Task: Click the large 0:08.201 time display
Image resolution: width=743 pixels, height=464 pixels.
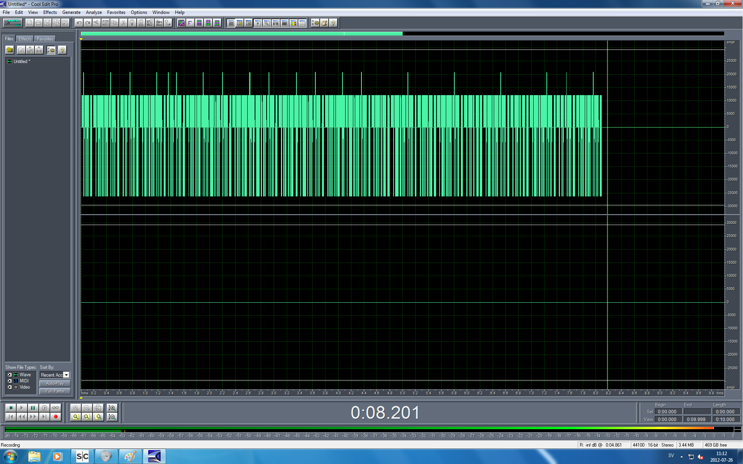Action: click(385, 413)
